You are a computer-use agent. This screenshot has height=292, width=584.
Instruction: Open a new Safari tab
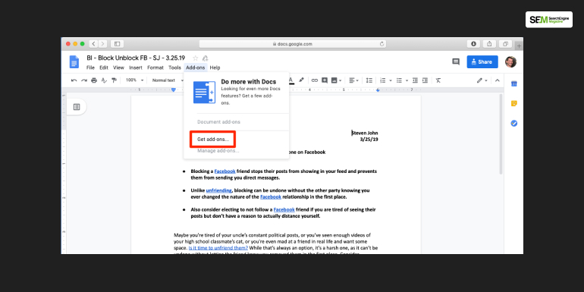click(520, 46)
